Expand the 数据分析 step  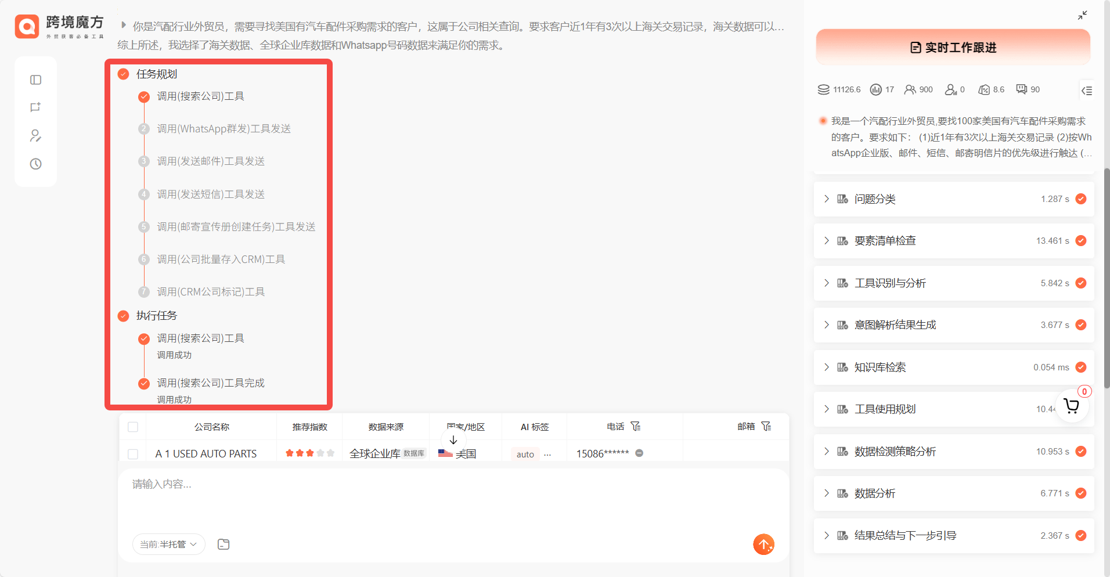pyautogui.click(x=827, y=493)
